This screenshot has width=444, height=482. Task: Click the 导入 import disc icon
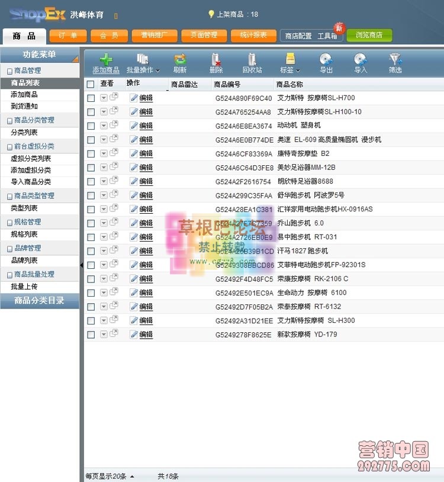pos(360,59)
